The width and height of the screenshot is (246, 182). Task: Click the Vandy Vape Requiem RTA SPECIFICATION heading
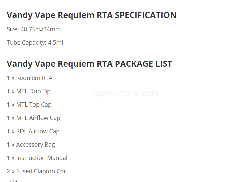click(91, 15)
